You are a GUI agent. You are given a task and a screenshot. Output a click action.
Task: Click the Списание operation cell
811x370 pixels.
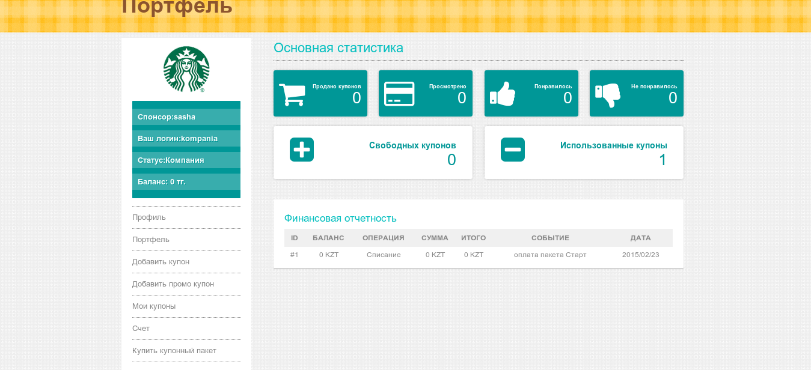pos(384,255)
